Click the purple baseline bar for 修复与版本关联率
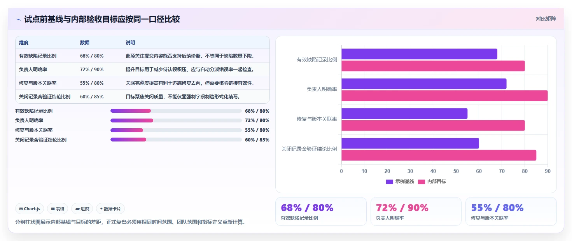 coord(404,114)
